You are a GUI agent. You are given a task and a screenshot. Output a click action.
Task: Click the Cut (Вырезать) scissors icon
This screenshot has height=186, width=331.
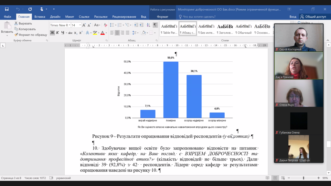16,24
